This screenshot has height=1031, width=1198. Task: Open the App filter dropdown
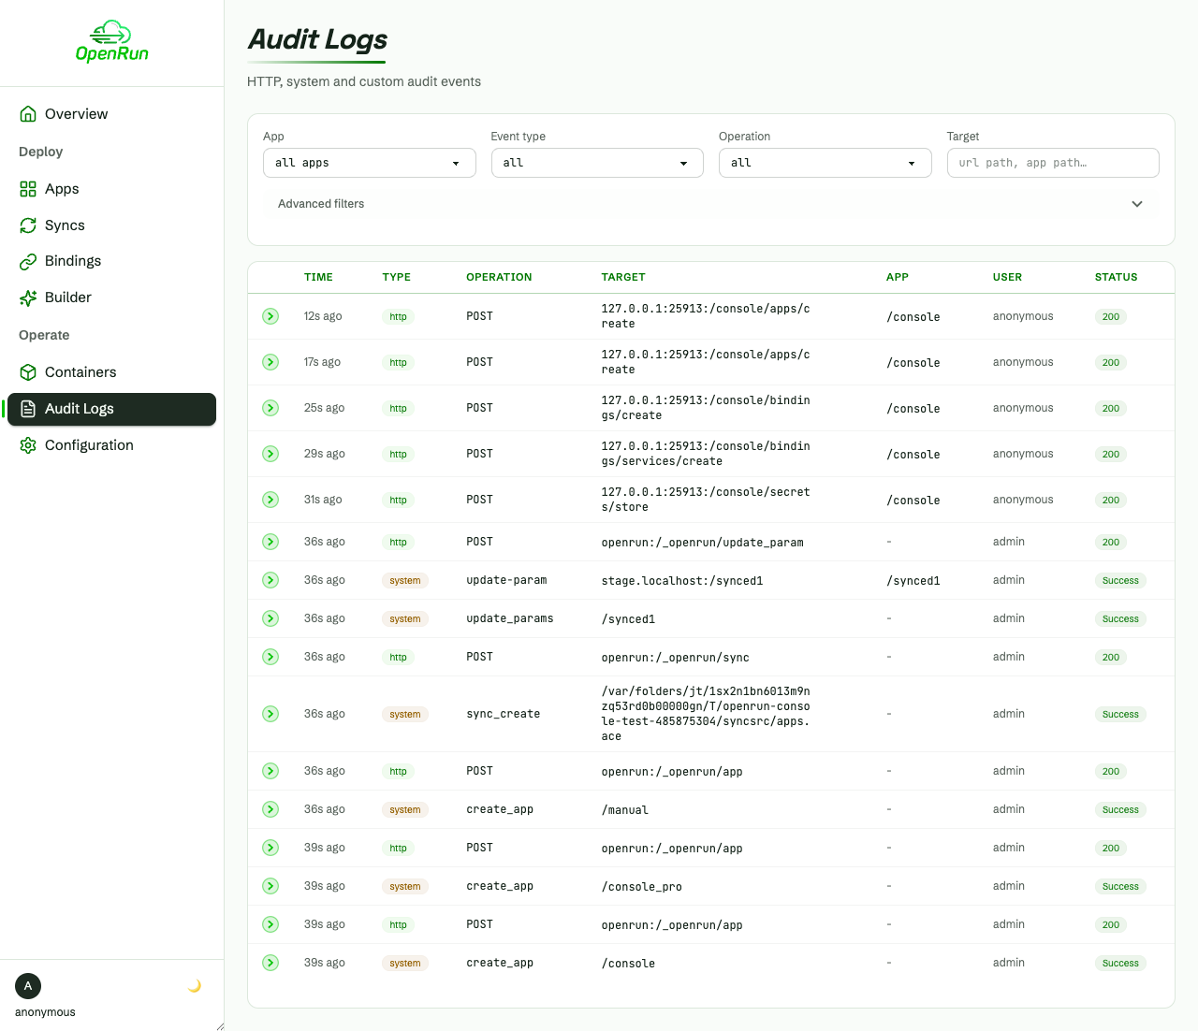click(x=369, y=163)
